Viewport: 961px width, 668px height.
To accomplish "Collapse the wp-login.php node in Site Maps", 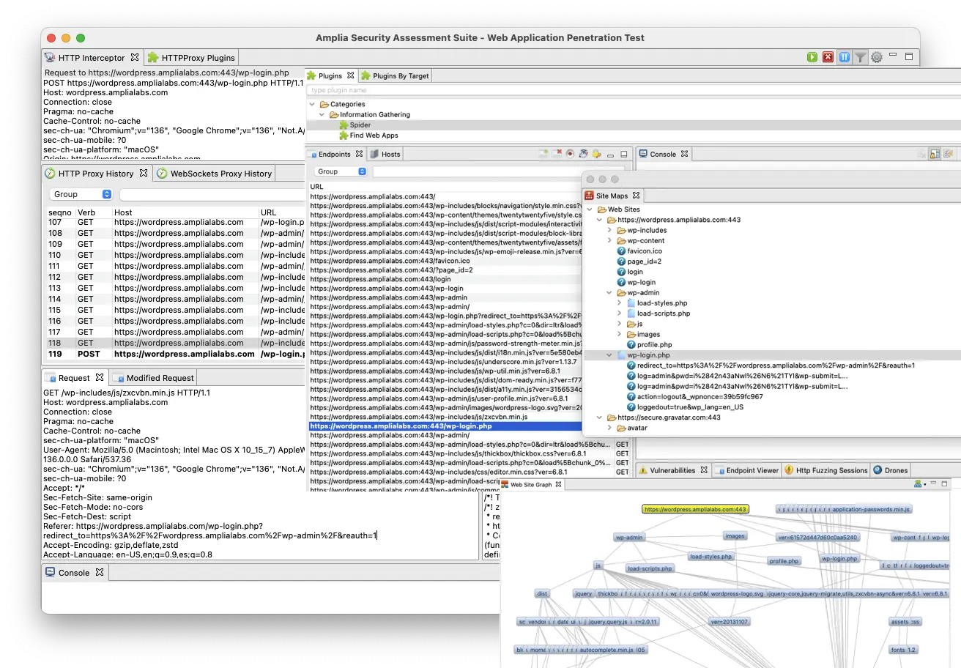I will [x=610, y=355].
